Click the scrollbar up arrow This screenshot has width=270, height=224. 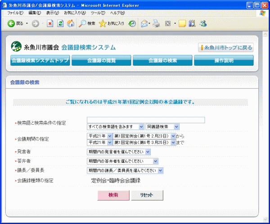265,34
